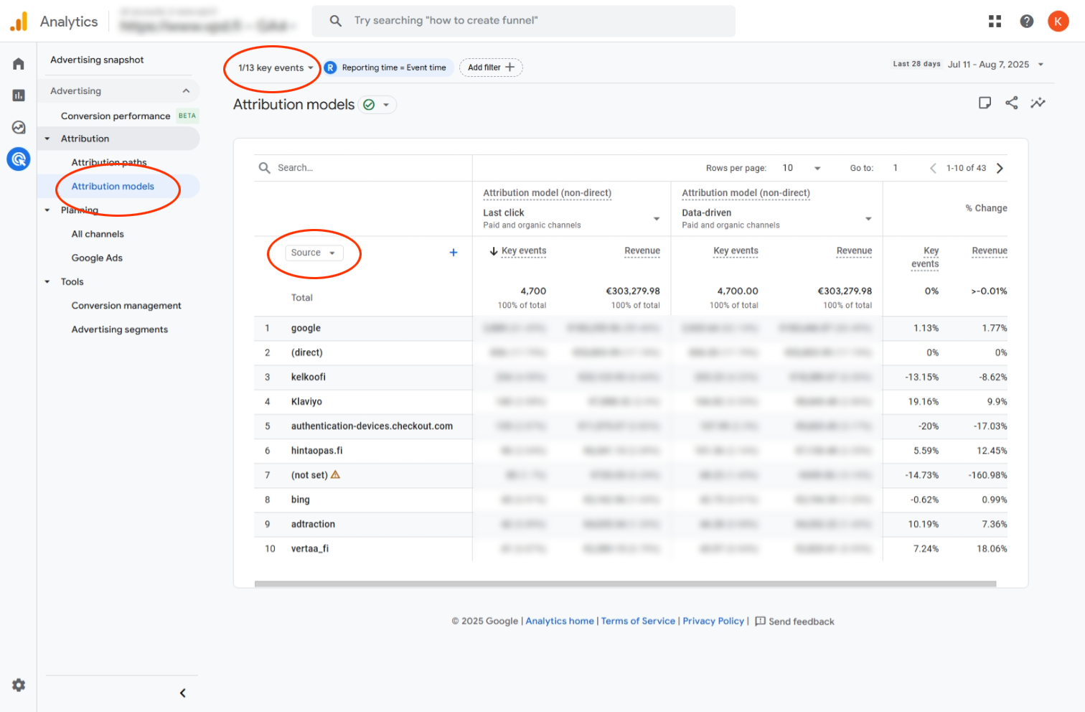Open the Explore icon in left rail
1085x712 pixels.
point(19,127)
